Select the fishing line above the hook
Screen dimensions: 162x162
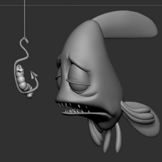(x=25, y=18)
